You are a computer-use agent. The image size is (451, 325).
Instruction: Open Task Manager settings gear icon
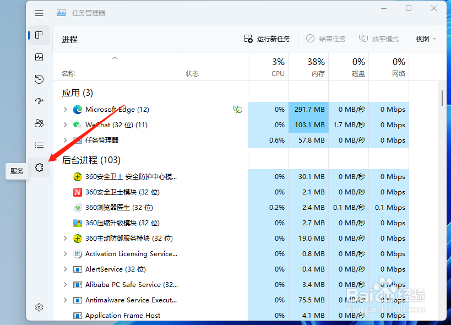pos(39,307)
